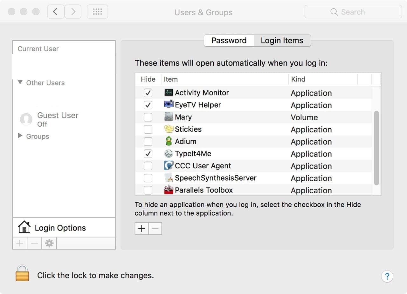Add a login item with plus button
The image size is (407, 294).
tap(141, 229)
